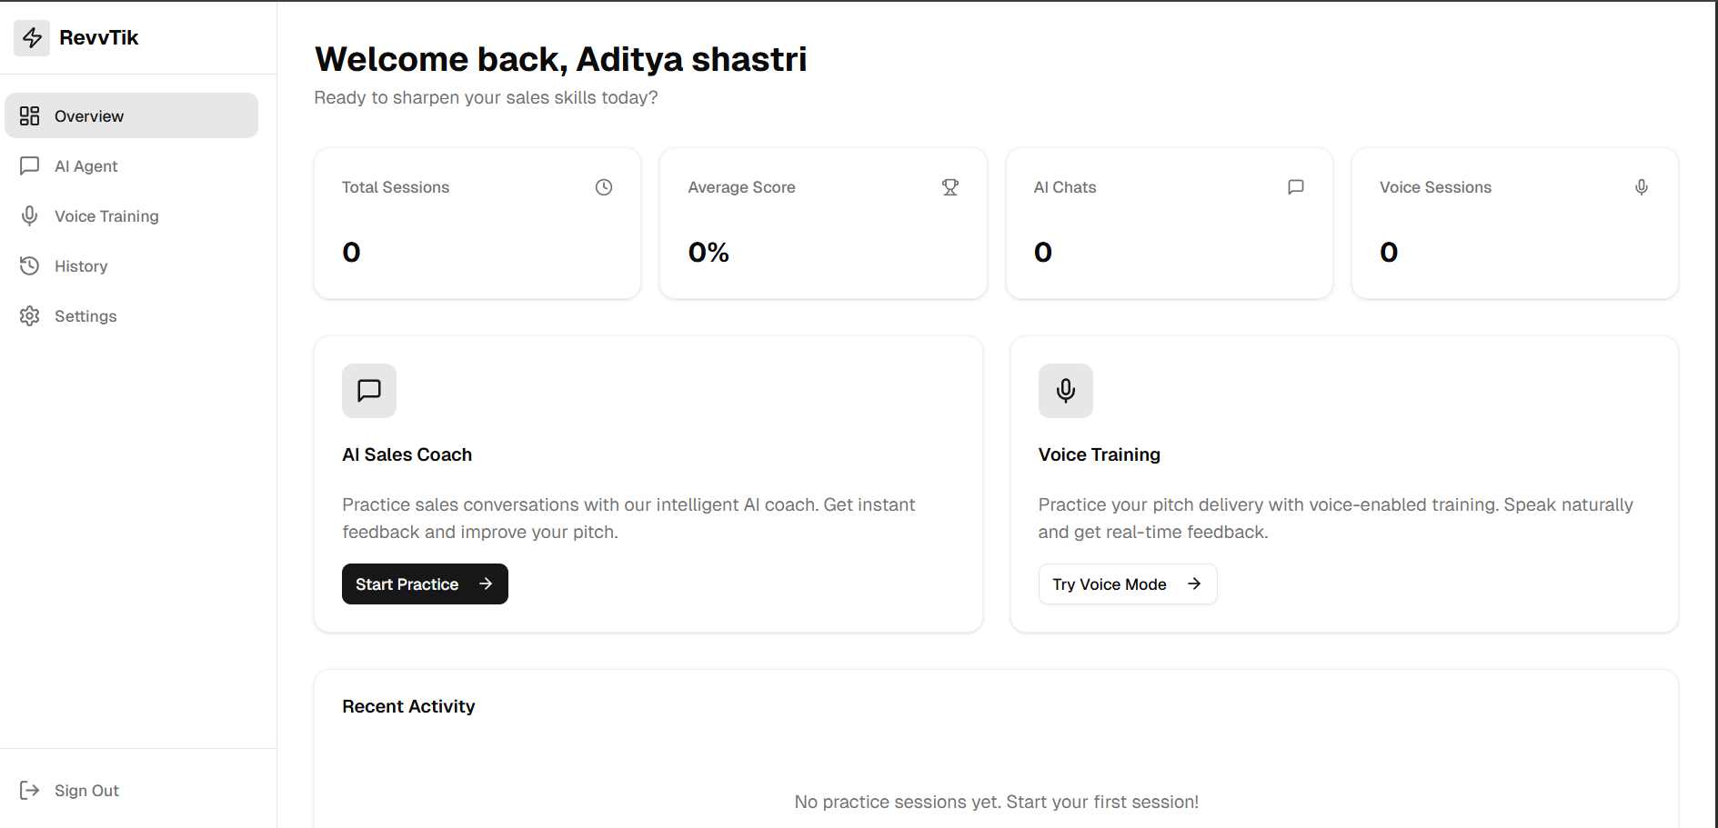
Task: Click the Sign Out arrow icon
Action: tap(30, 790)
